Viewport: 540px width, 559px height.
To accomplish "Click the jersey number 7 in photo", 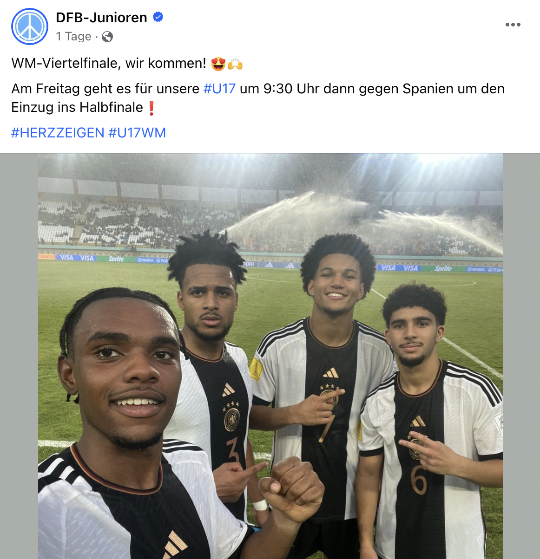I will point(326,428).
